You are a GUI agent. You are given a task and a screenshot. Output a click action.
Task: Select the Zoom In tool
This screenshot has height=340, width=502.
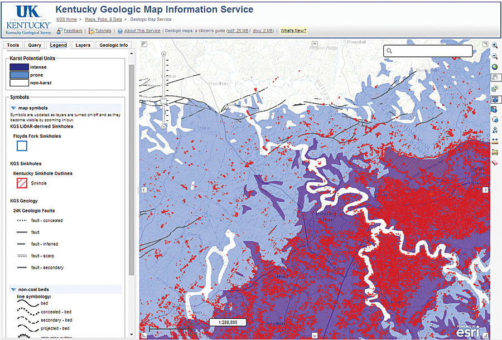496,46
